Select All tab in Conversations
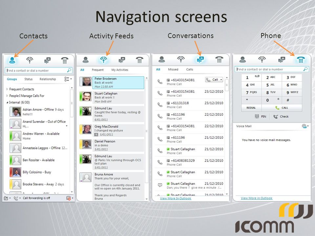315x236 pixels. 158,69
